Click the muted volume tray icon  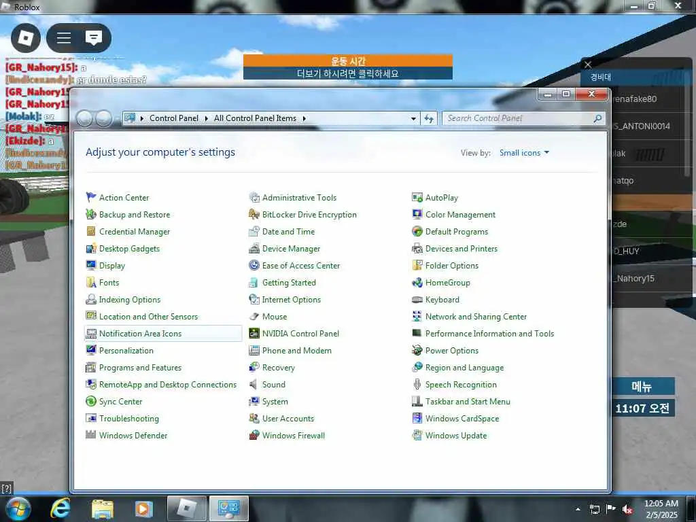tap(627, 509)
